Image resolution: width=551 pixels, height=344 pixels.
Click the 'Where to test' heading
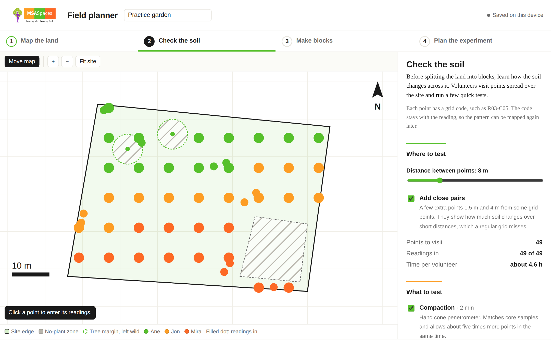426,154
